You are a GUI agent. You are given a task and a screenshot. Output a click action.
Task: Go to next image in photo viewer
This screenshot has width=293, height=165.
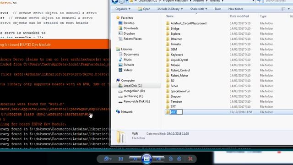click(159, 159)
